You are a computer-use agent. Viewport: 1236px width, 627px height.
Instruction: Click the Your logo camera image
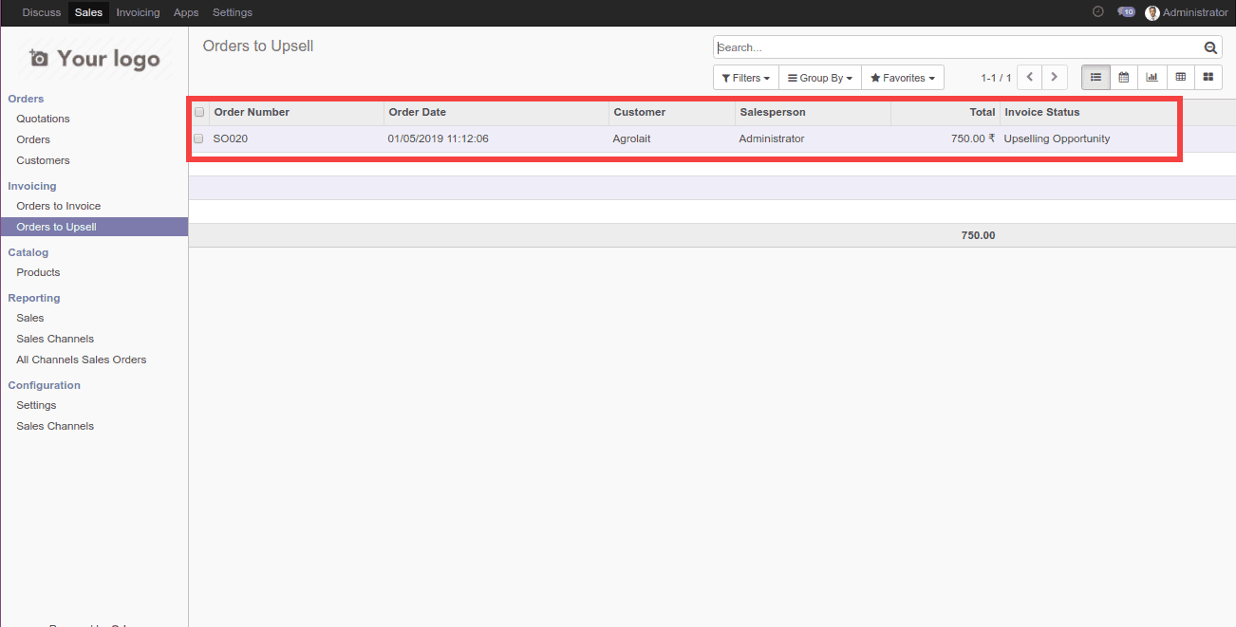coord(94,59)
